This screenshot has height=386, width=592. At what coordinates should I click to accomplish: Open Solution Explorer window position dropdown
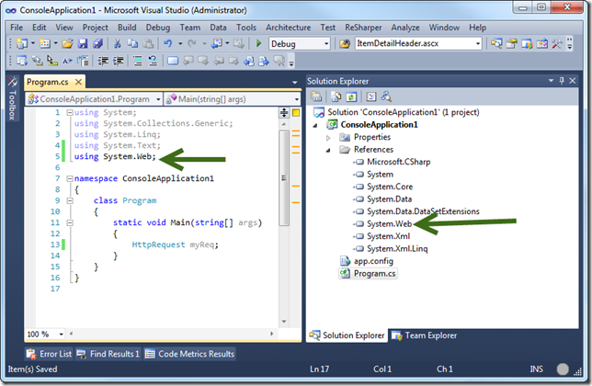(551, 80)
